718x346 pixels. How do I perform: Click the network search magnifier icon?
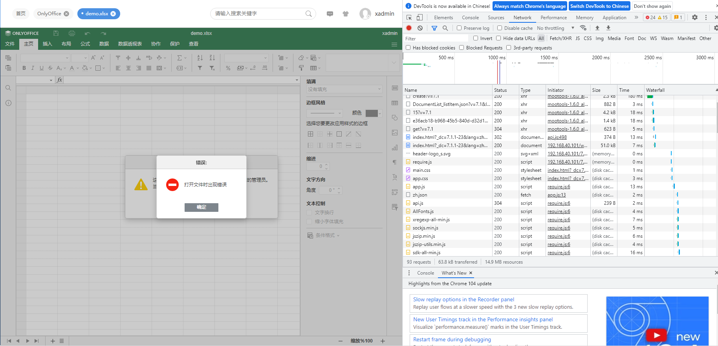click(x=445, y=28)
